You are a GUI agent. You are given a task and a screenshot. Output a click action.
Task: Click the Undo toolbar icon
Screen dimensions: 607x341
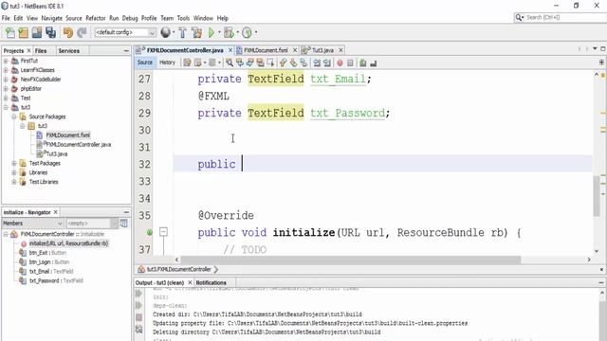pyautogui.click(x=68, y=32)
